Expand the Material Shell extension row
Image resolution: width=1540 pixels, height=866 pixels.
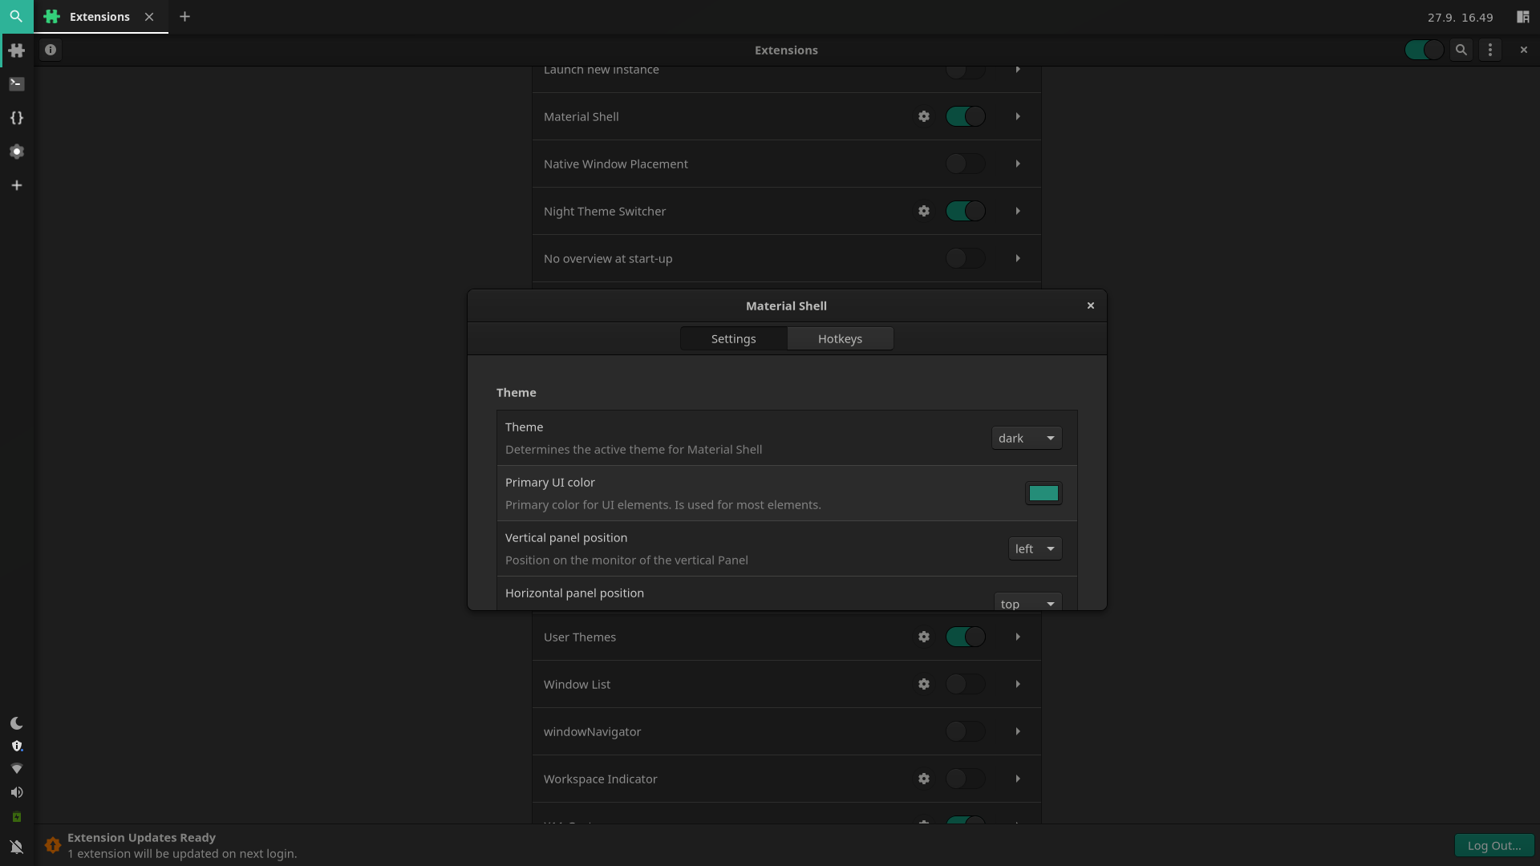(x=1018, y=116)
